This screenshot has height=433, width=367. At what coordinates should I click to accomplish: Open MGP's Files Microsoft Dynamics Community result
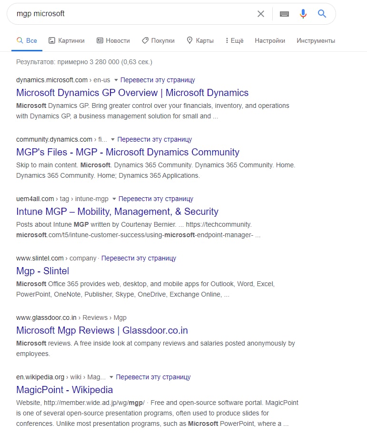[x=128, y=152]
